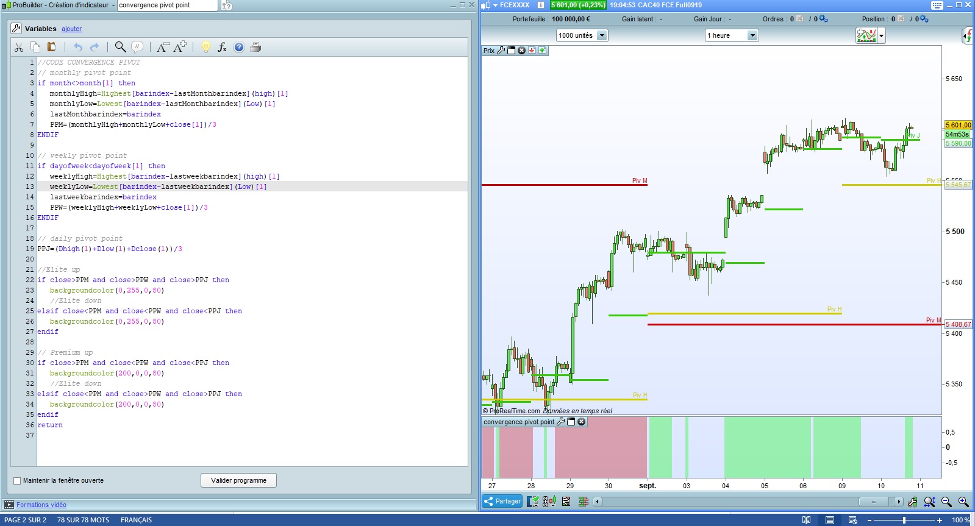Redo edit in code editor
975x526 pixels.
tap(95, 47)
